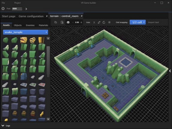Edit the Port number field
172x129 pixels.
click(x=17, y=9)
